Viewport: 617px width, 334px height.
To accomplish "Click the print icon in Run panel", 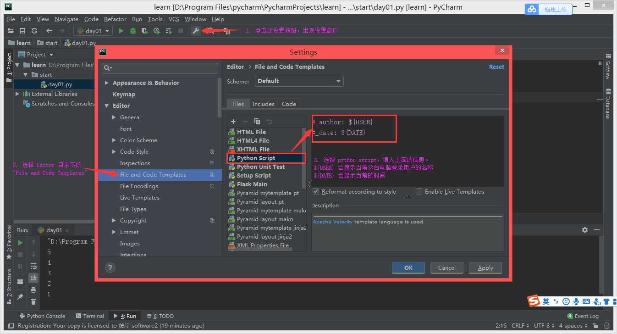I will pyautogui.click(x=33, y=290).
